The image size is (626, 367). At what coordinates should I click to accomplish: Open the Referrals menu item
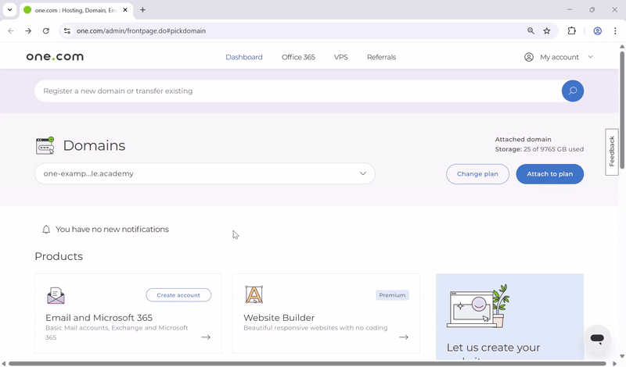pyautogui.click(x=381, y=57)
